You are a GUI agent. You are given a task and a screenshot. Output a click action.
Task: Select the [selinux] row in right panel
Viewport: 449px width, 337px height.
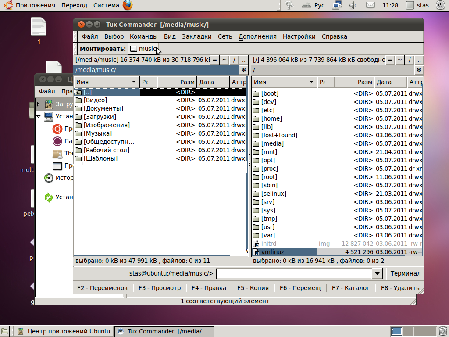point(337,194)
